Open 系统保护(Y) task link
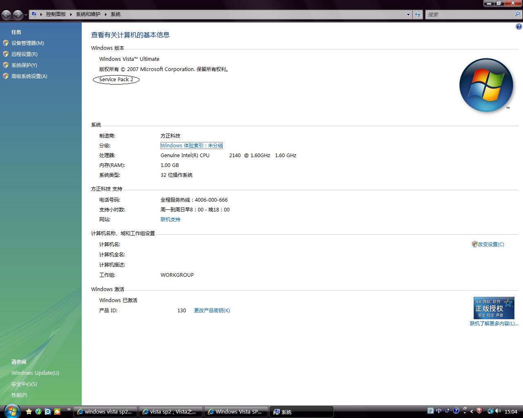523x418 pixels. 24,65
